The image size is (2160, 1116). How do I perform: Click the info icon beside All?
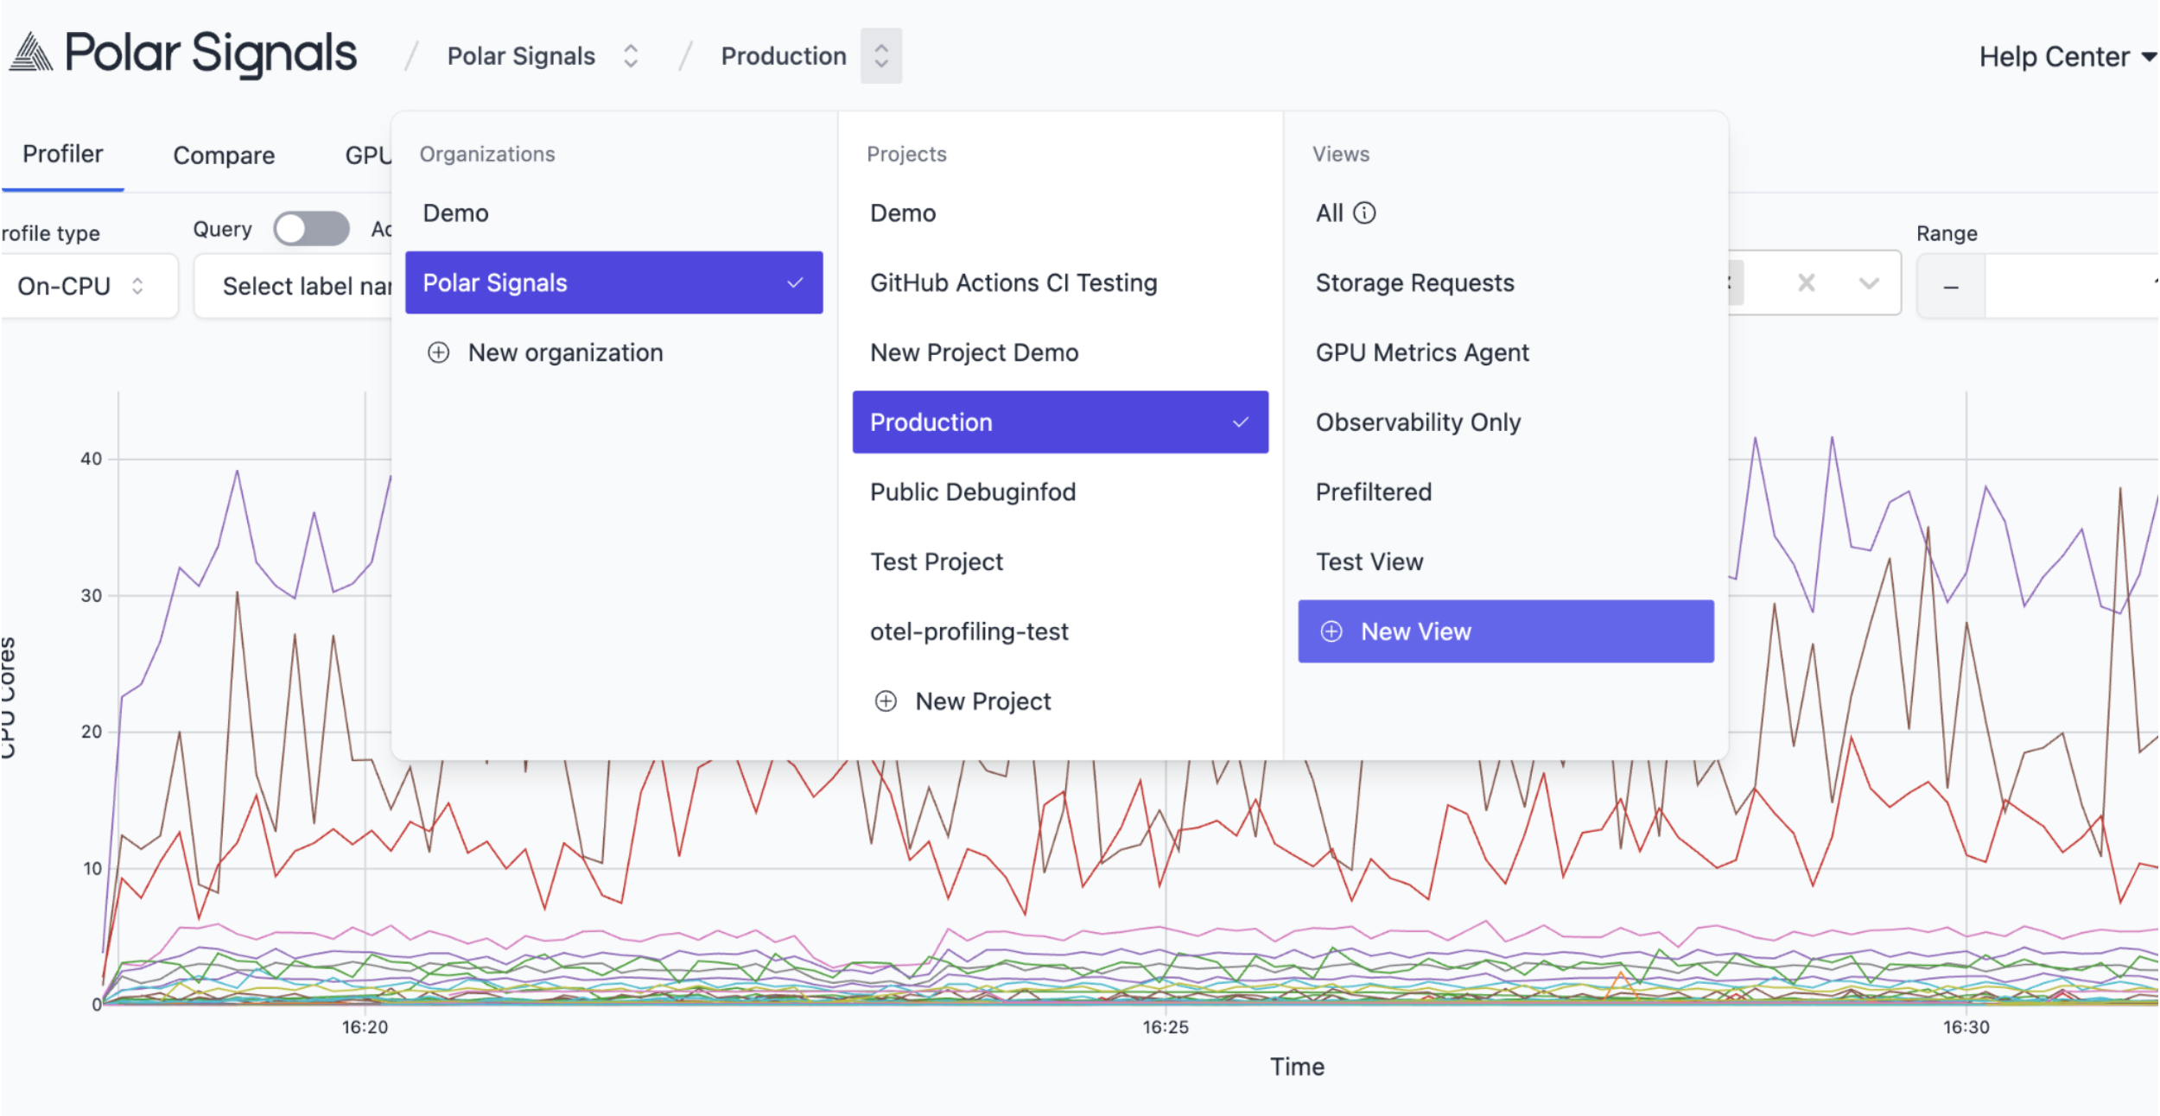coord(1364,212)
